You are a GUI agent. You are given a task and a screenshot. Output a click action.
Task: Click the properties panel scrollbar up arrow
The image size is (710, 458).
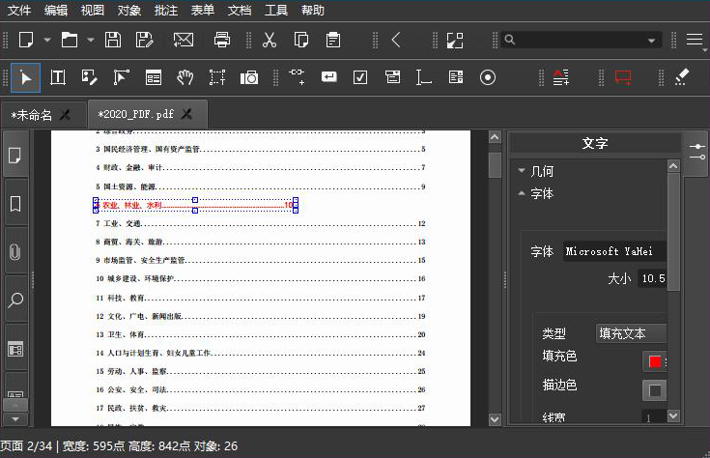[673, 166]
